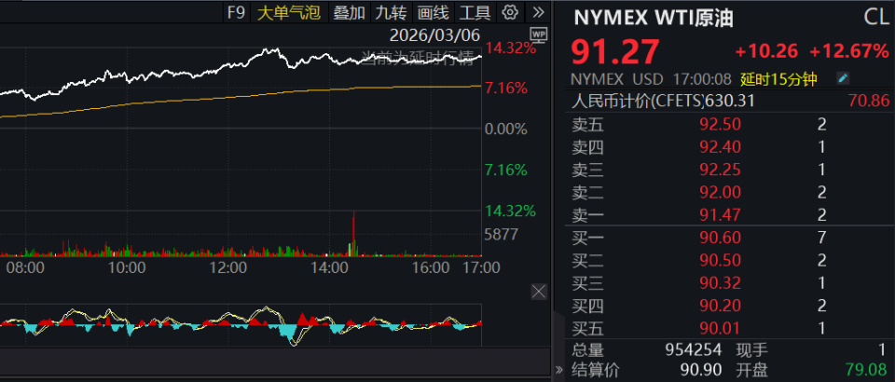Select the NYMEX WTI原油 title
This screenshot has width=895, height=382.
(654, 19)
